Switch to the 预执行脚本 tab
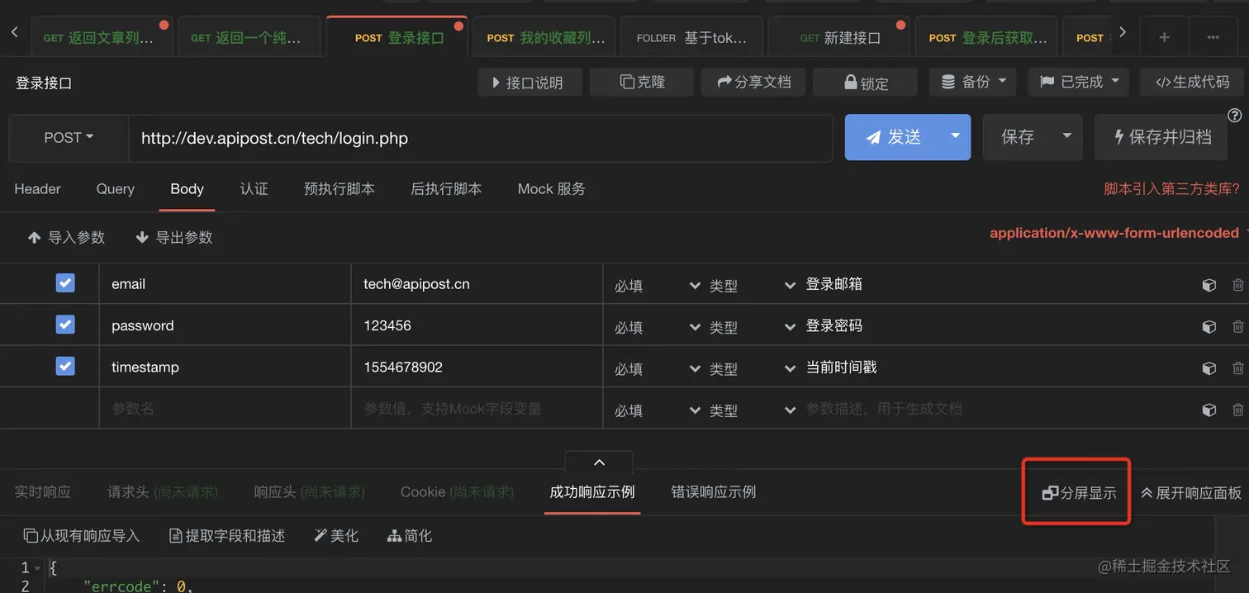 (340, 189)
